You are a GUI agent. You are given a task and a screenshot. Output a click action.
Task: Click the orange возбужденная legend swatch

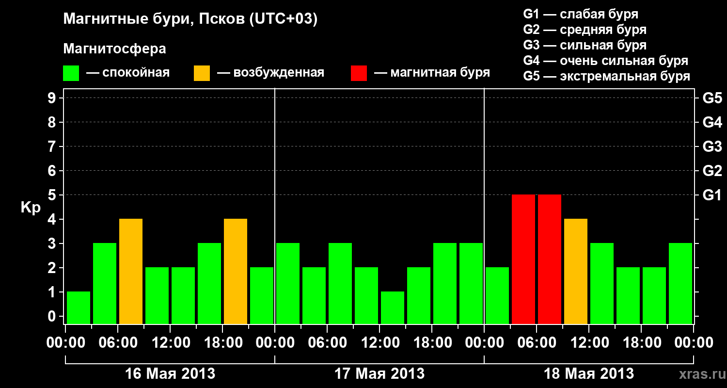click(202, 73)
